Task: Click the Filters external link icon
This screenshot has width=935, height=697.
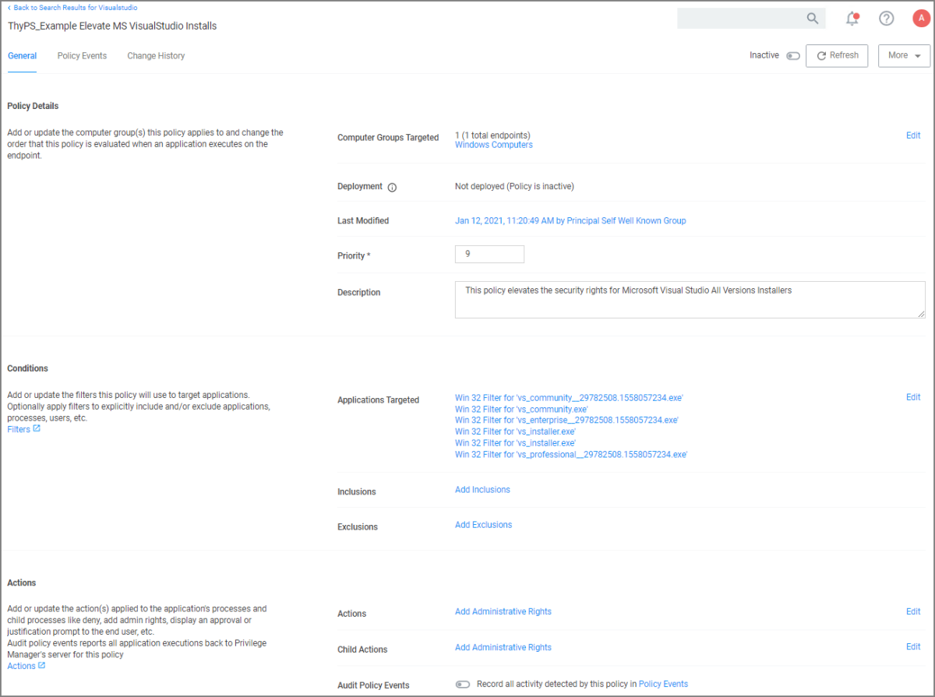Action: coord(37,428)
